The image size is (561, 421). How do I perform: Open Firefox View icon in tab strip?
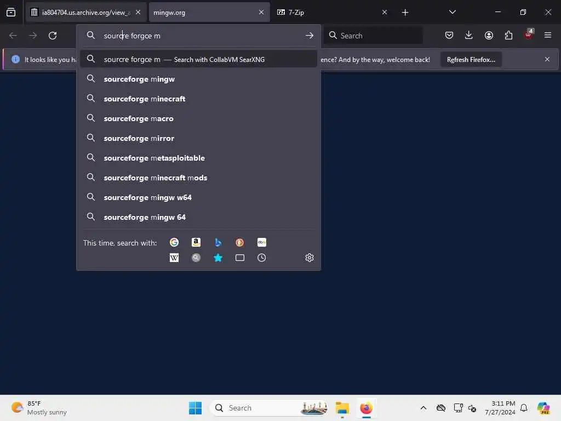(x=11, y=12)
